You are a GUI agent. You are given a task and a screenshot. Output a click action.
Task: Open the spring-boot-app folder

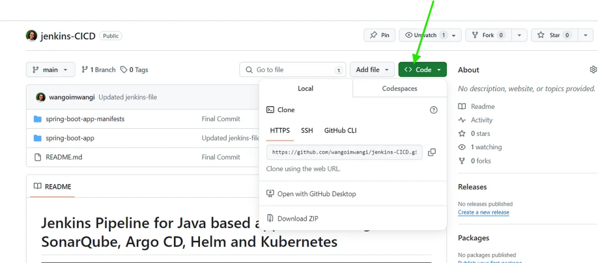(x=70, y=138)
